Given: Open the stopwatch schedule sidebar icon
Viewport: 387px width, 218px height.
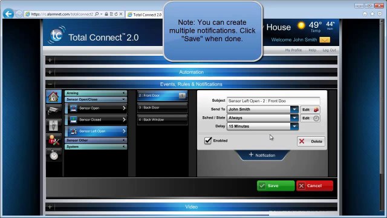Looking at the screenshot, I should [54, 155].
